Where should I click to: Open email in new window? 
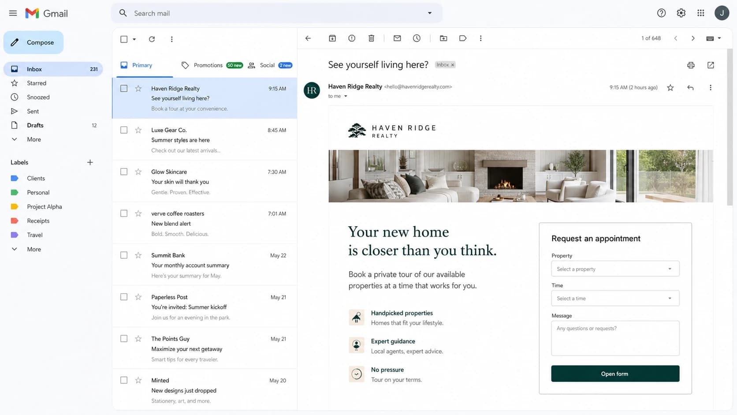711,65
